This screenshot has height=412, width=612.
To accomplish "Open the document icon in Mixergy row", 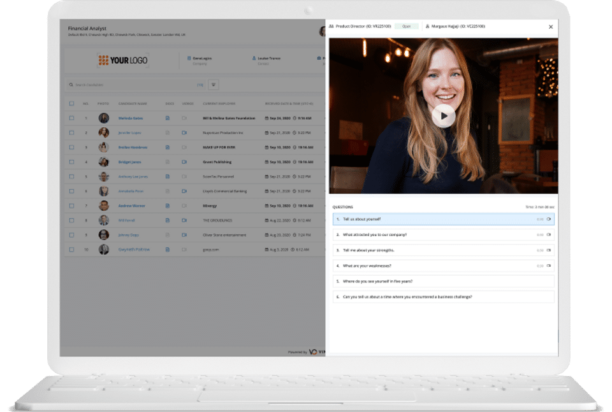I will click(168, 206).
